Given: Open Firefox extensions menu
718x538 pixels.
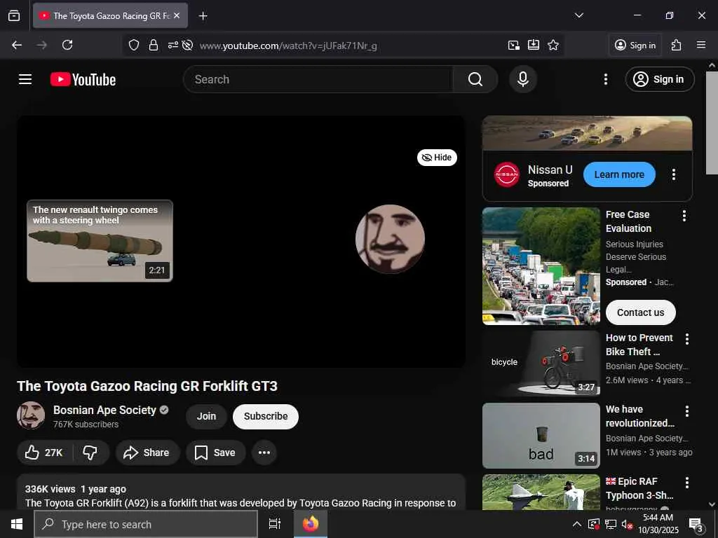Looking at the screenshot, I should 677,45.
